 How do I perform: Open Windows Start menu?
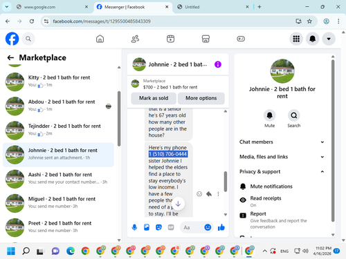[11, 251]
